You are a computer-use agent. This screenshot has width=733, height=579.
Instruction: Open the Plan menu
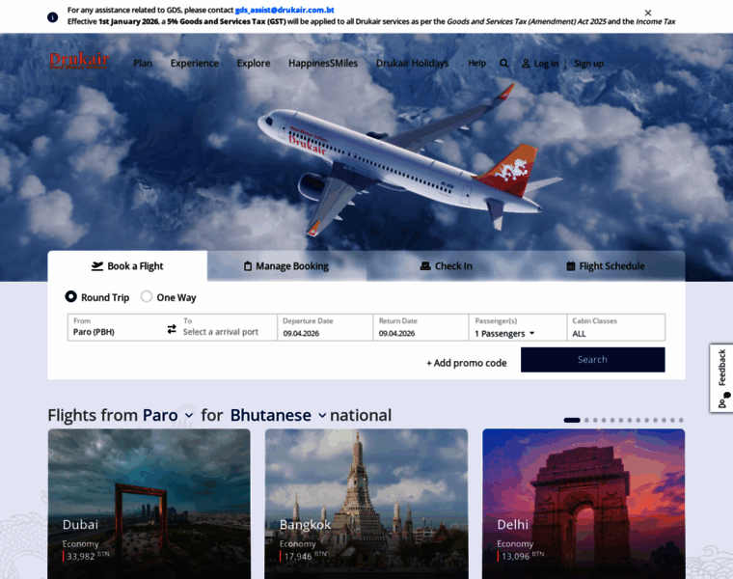click(x=143, y=63)
